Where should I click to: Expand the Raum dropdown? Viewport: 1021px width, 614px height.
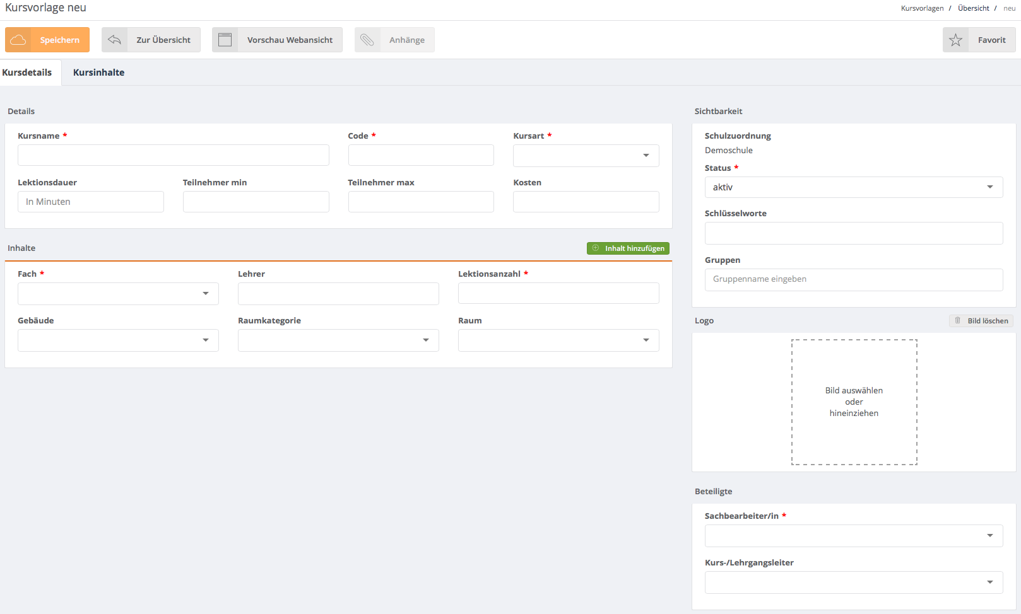[558, 340]
